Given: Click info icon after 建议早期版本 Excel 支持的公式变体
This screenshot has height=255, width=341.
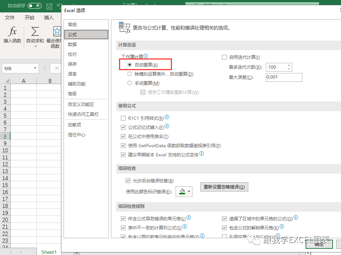Looking at the screenshot, I should (x=202, y=153).
